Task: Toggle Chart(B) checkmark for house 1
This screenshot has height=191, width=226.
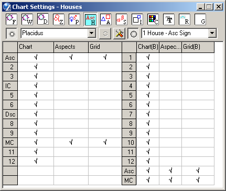Action: [x=148, y=57]
